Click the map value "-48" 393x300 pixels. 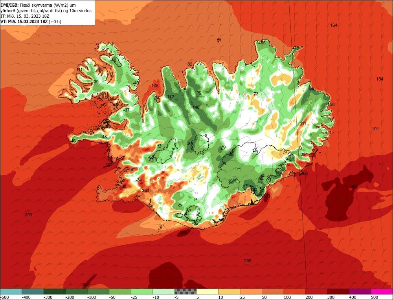pos(103,137)
